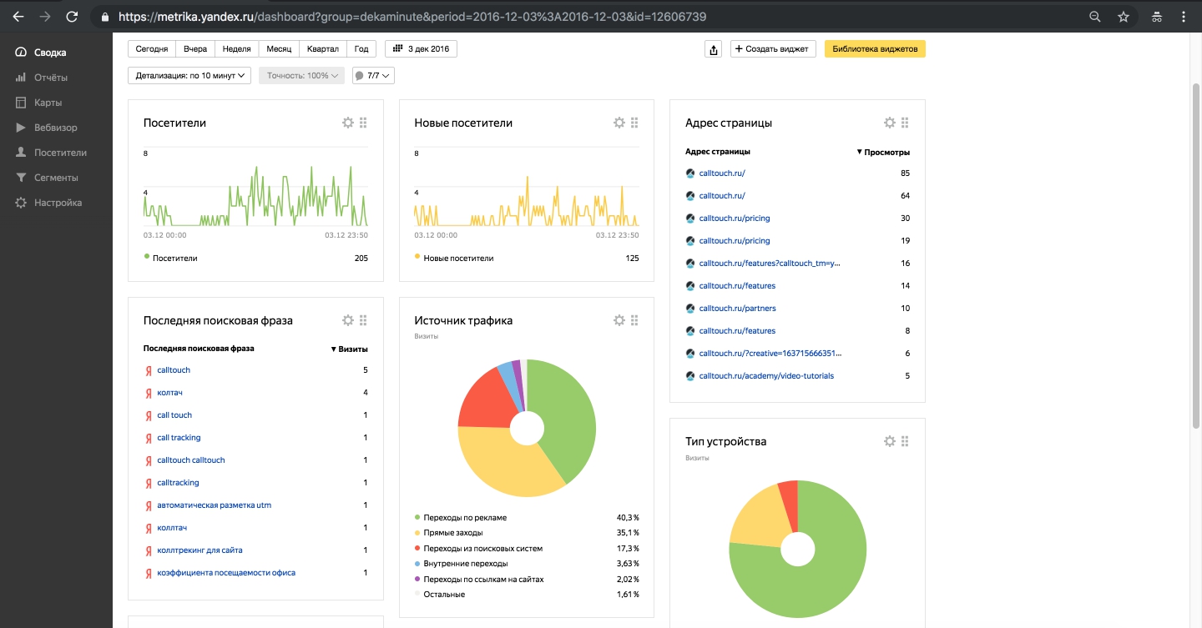Select the Квартал period

[x=323, y=49]
